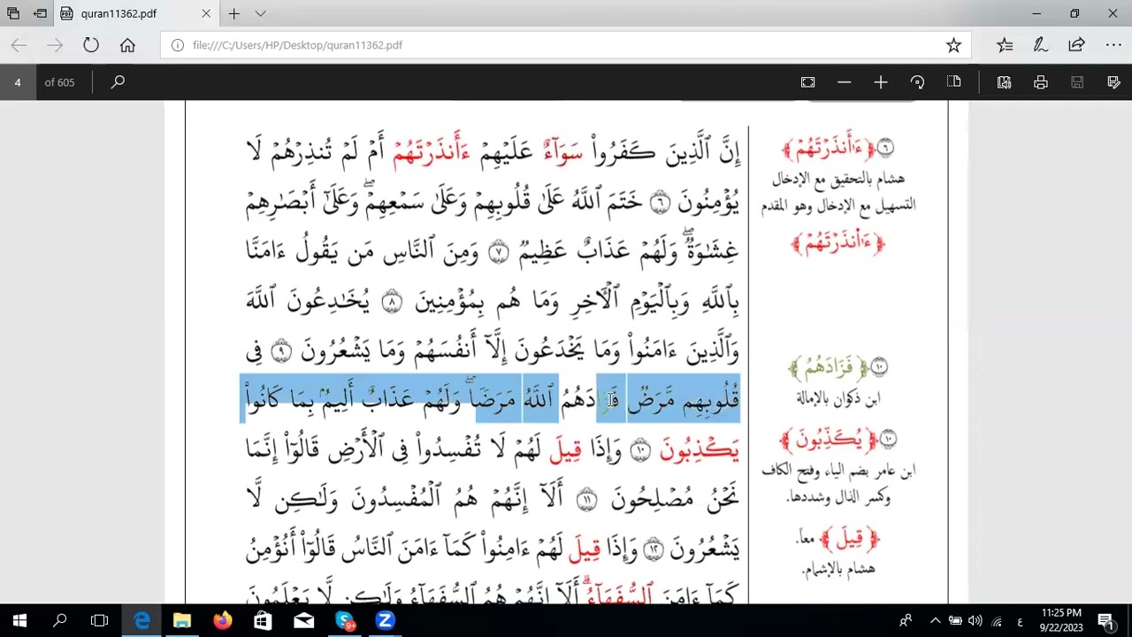This screenshot has height=637, width=1132.
Task: Go forward with the arrow button
Action: (55, 45)
